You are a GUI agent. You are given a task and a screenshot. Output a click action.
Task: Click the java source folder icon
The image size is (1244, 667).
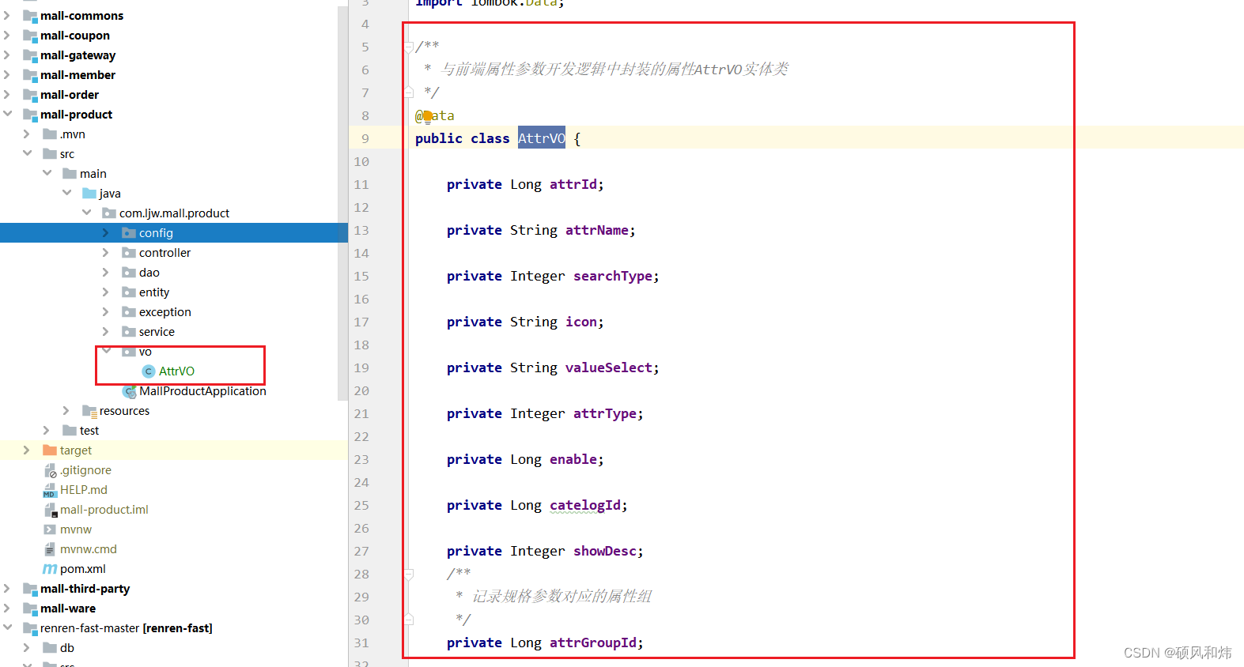click(x=89, y=193)
